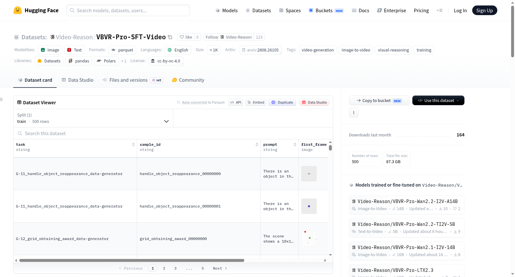The image size is (515, 277).
Task: Click the Embed button
Action: (256, 102)
